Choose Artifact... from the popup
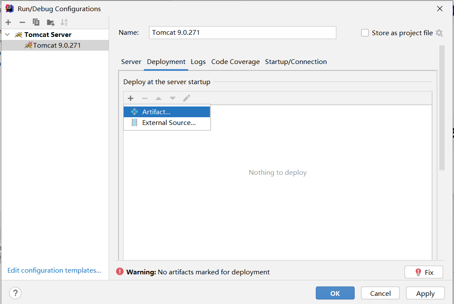Screen dimensions: 454x304 [167, 112]
